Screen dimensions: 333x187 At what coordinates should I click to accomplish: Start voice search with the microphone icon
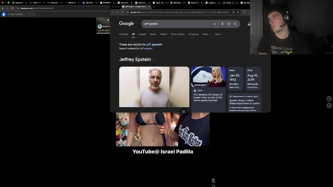[x=222, y=24]
